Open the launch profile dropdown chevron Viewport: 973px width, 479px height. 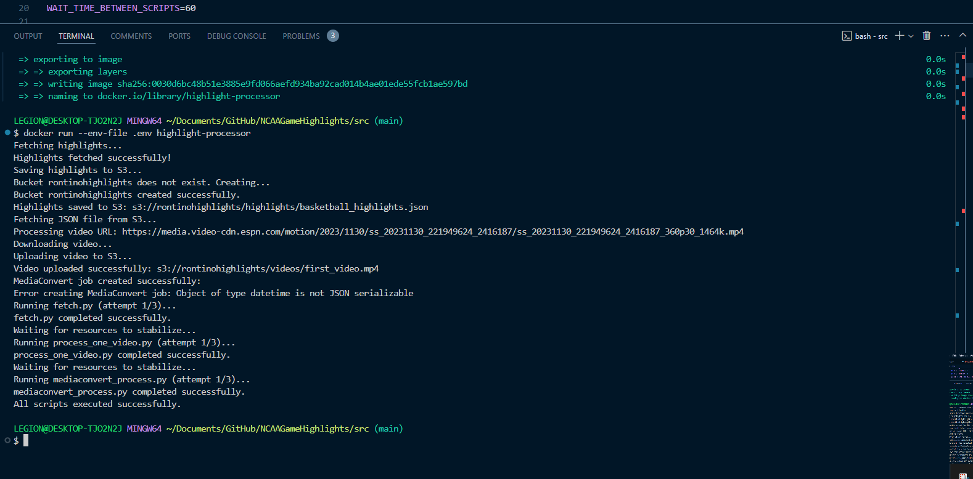[911, 36]
